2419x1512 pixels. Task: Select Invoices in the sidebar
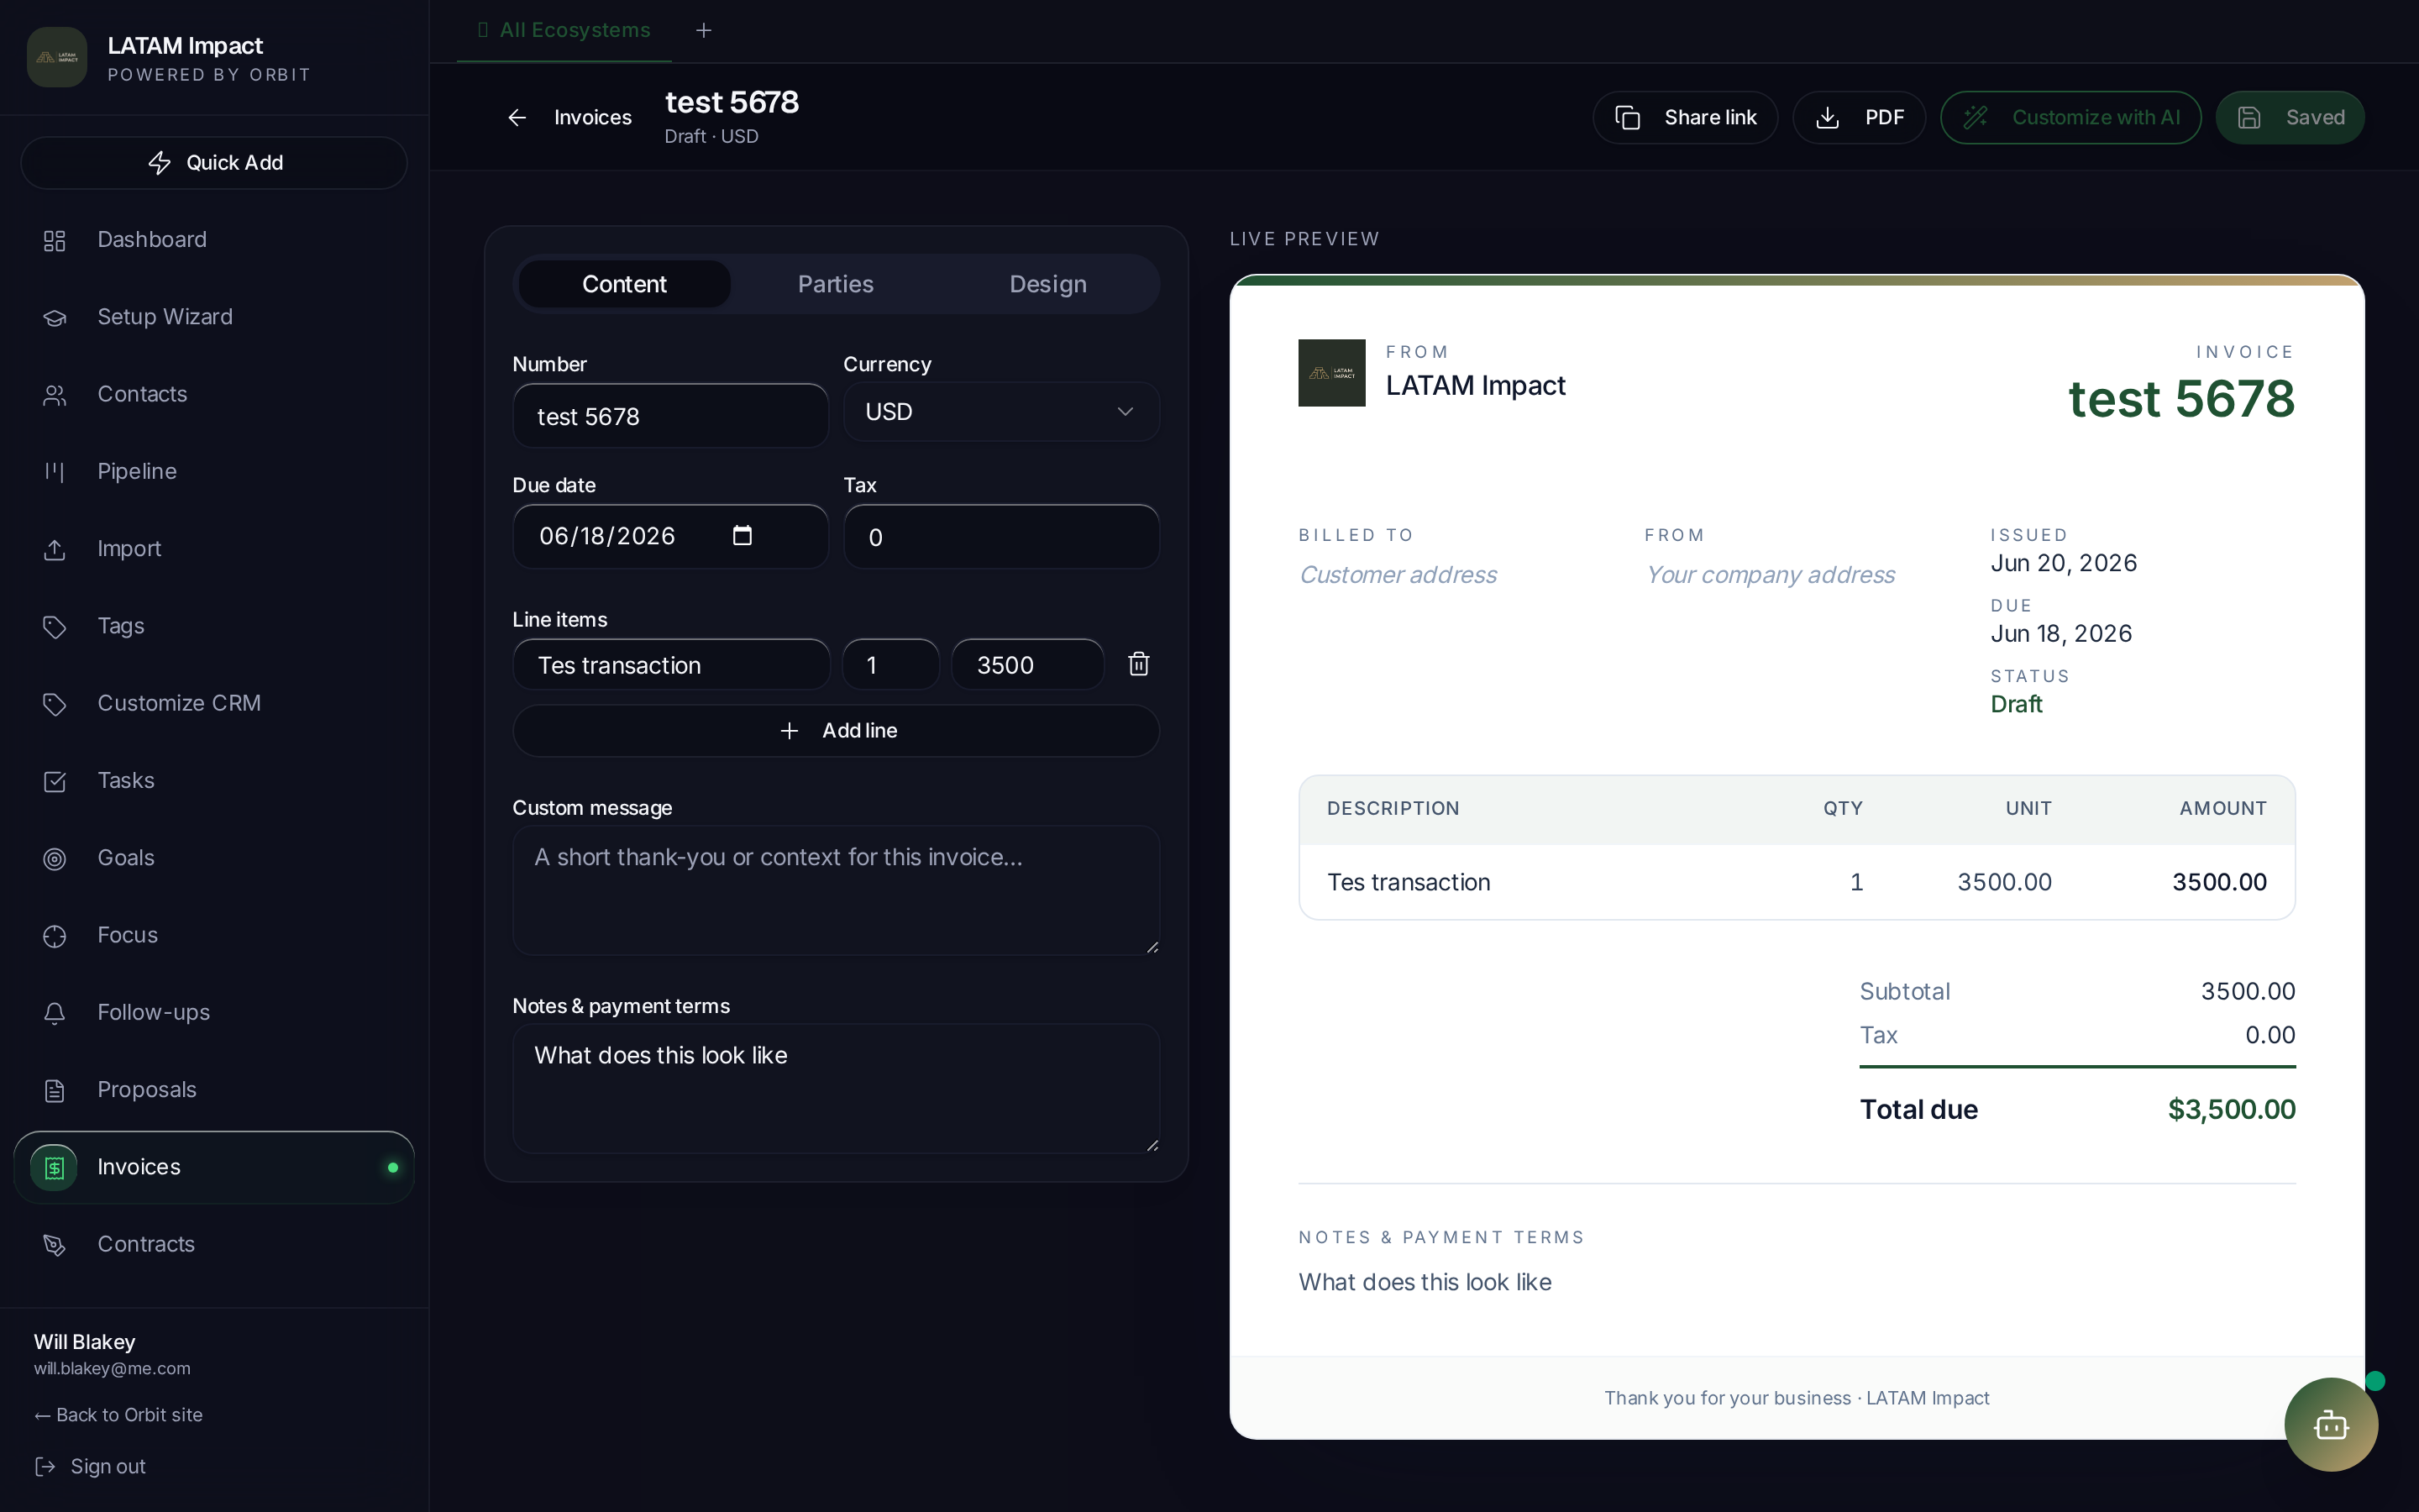click(x=214, y=1167)
